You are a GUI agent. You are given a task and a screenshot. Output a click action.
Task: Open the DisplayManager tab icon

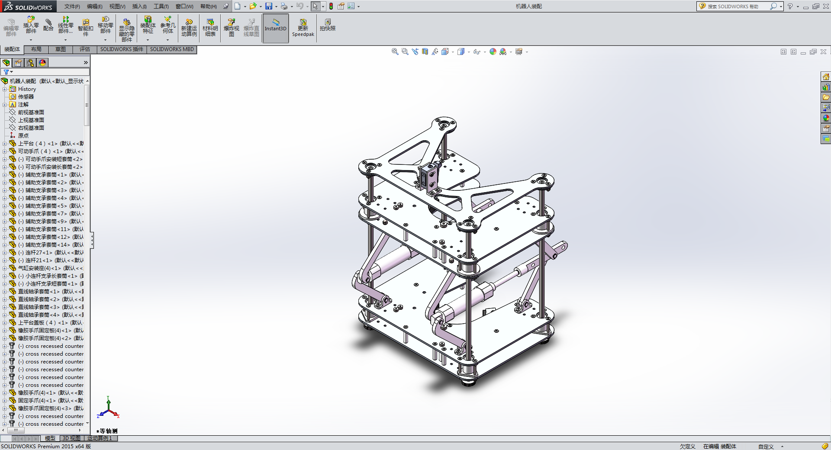tap(42, 63)
